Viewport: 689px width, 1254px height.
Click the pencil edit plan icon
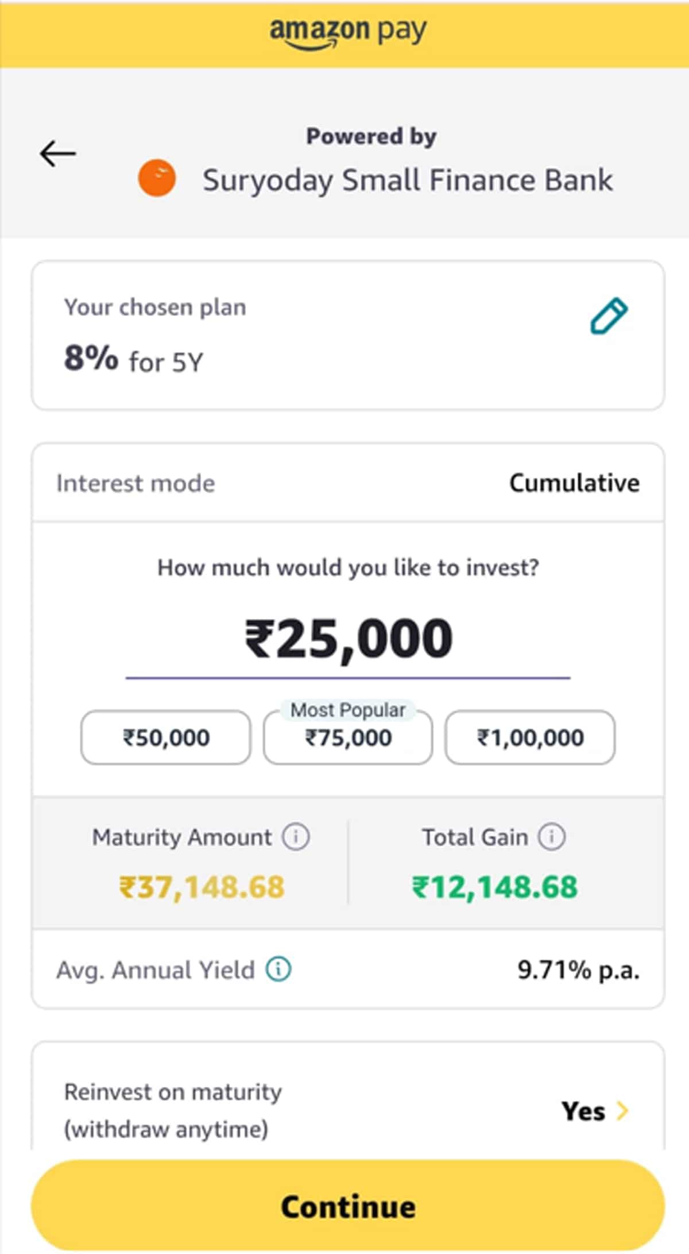click(609, 316)
